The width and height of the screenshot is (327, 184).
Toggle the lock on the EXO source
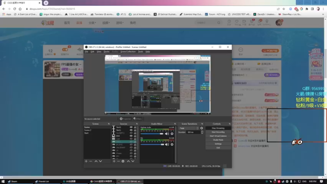pos(135,136)
